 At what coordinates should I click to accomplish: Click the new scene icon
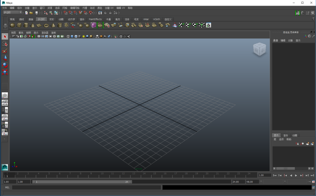26,13
